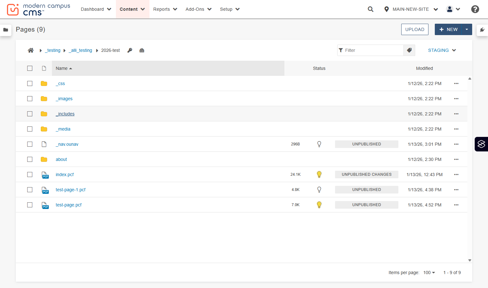Open the floating assistant widget icon
Image resolution: width=488 pixels, height=288 pixels.
[481, 144]
